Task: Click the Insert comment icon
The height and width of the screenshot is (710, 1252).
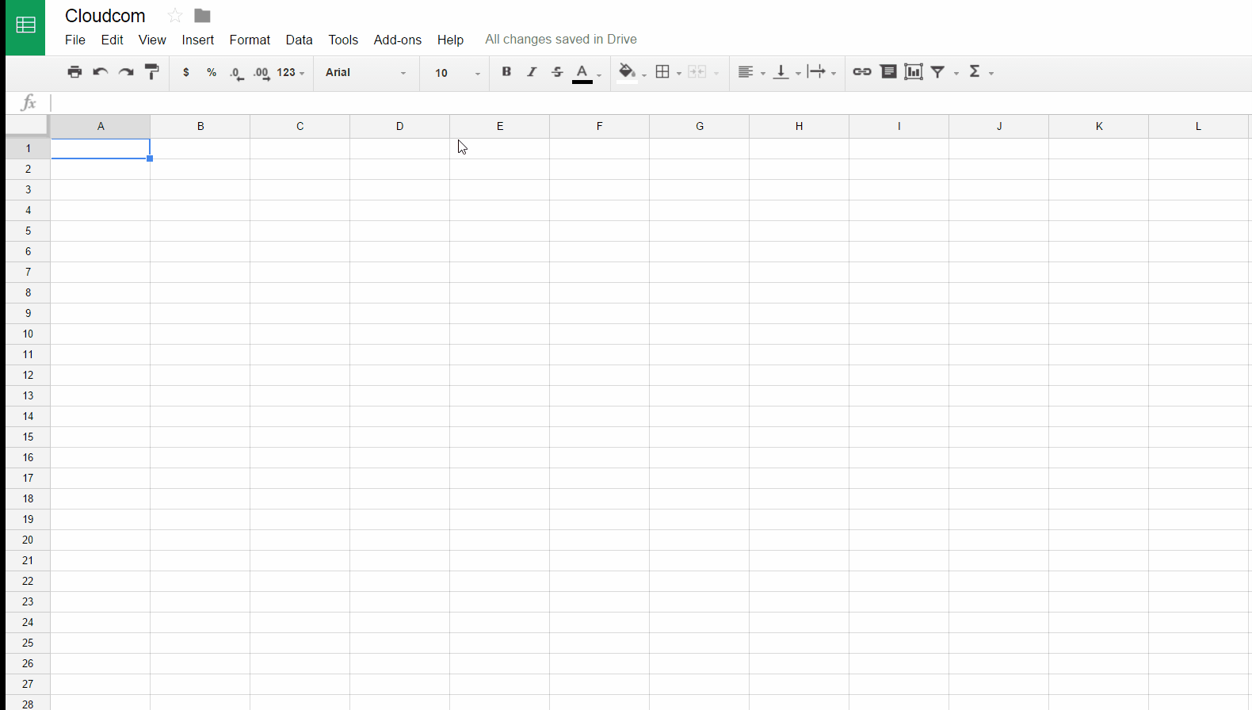Action: [x=888, y=71]
